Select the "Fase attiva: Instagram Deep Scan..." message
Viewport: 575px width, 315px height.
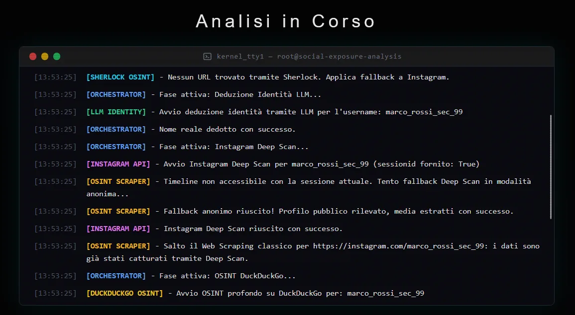[x=233, y=147]
